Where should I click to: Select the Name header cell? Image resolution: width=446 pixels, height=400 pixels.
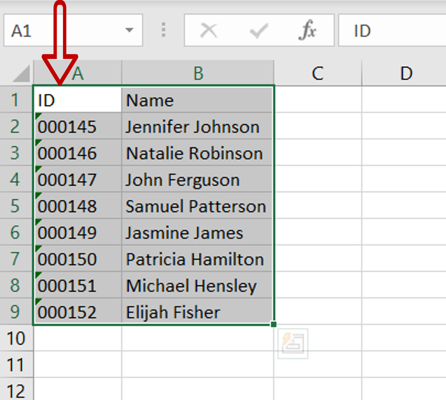[197, 100]
